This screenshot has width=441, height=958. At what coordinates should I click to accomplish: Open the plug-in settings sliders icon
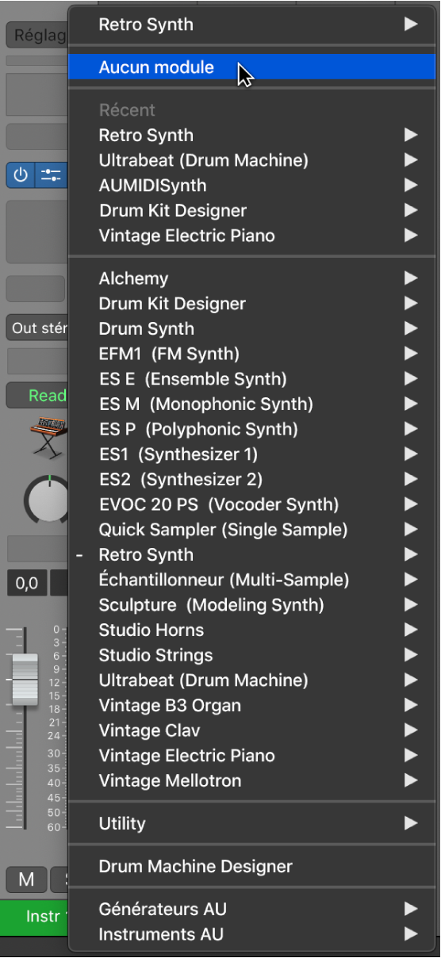point(52,175)
